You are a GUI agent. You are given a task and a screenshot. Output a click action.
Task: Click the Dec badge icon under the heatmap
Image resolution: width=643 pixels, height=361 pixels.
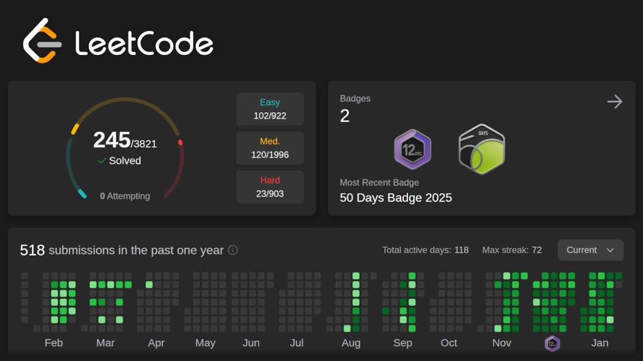(x=552, y=343)
